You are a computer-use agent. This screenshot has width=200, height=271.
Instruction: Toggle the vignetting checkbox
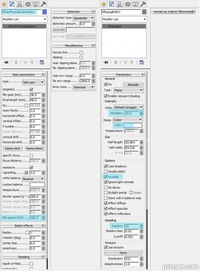click(26, 173)
